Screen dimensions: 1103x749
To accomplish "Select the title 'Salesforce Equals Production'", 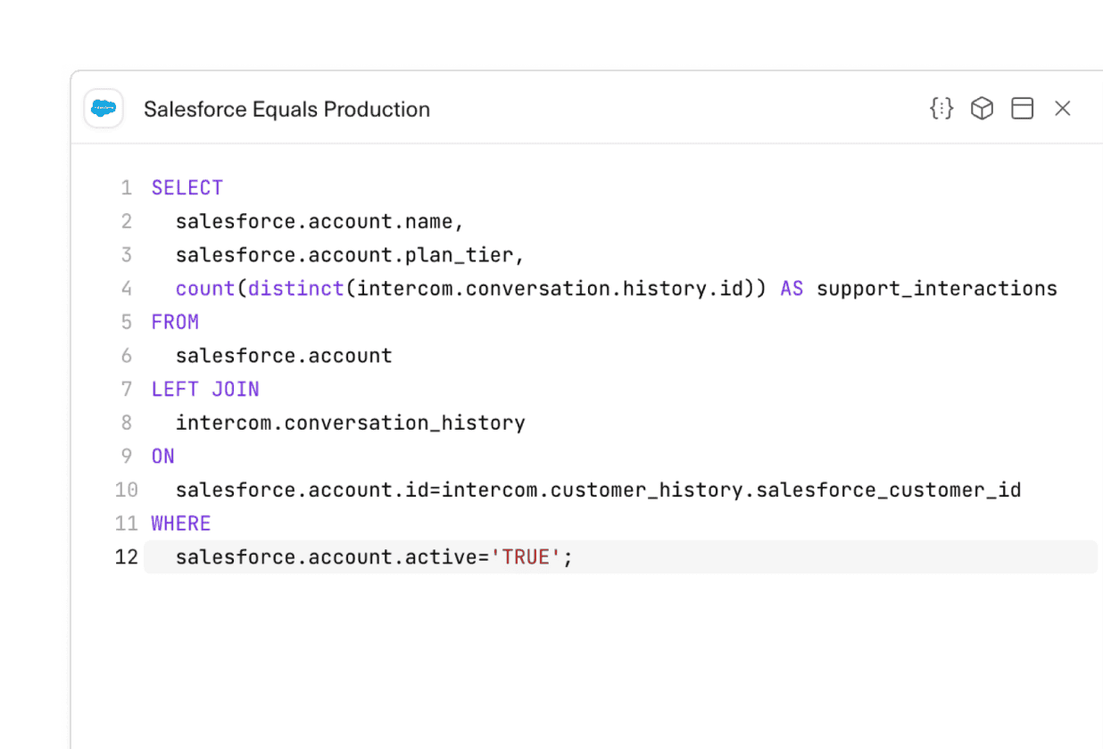I will 286,109.
